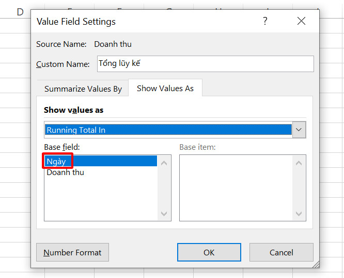
Task: Click Base field scroll down arrow
Action: pyautogui.click(x=164, y=213)
